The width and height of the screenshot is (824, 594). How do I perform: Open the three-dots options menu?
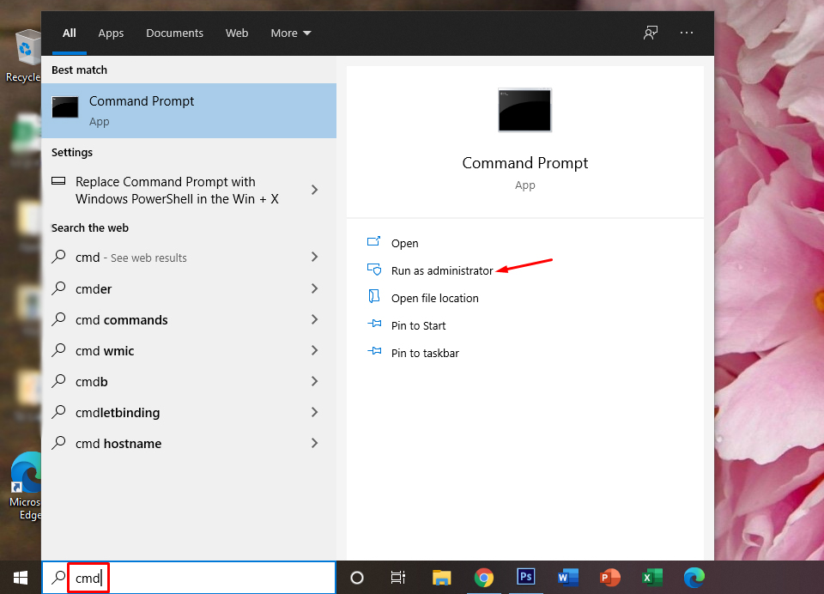click(x=686, y=33)
